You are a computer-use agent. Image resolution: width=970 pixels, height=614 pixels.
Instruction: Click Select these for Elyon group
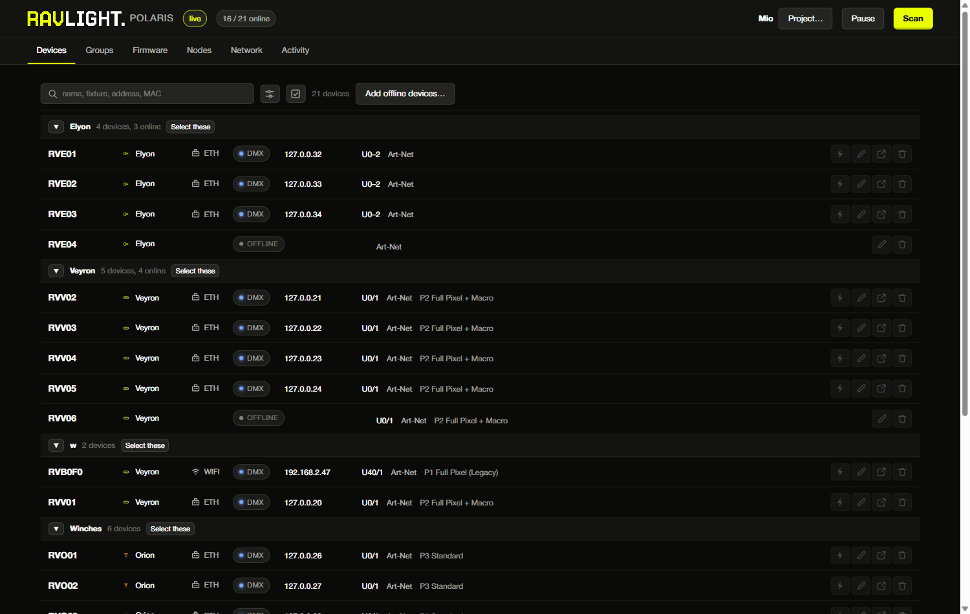[x=191, y=127]
